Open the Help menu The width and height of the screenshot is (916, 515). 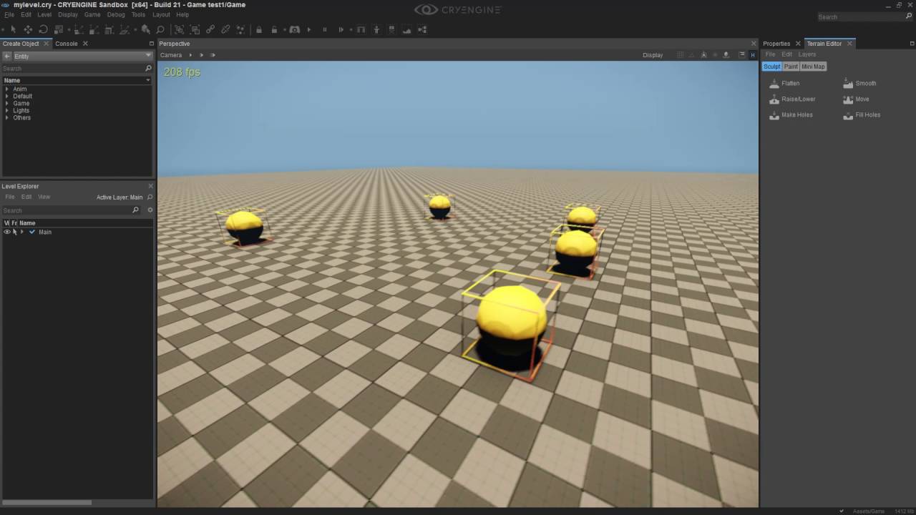click(x=182, y=14)
